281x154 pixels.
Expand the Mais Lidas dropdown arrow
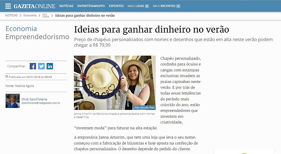147,6
